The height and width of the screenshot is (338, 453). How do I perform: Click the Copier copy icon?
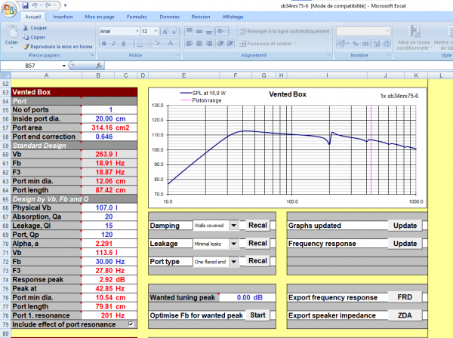[27, 37]
